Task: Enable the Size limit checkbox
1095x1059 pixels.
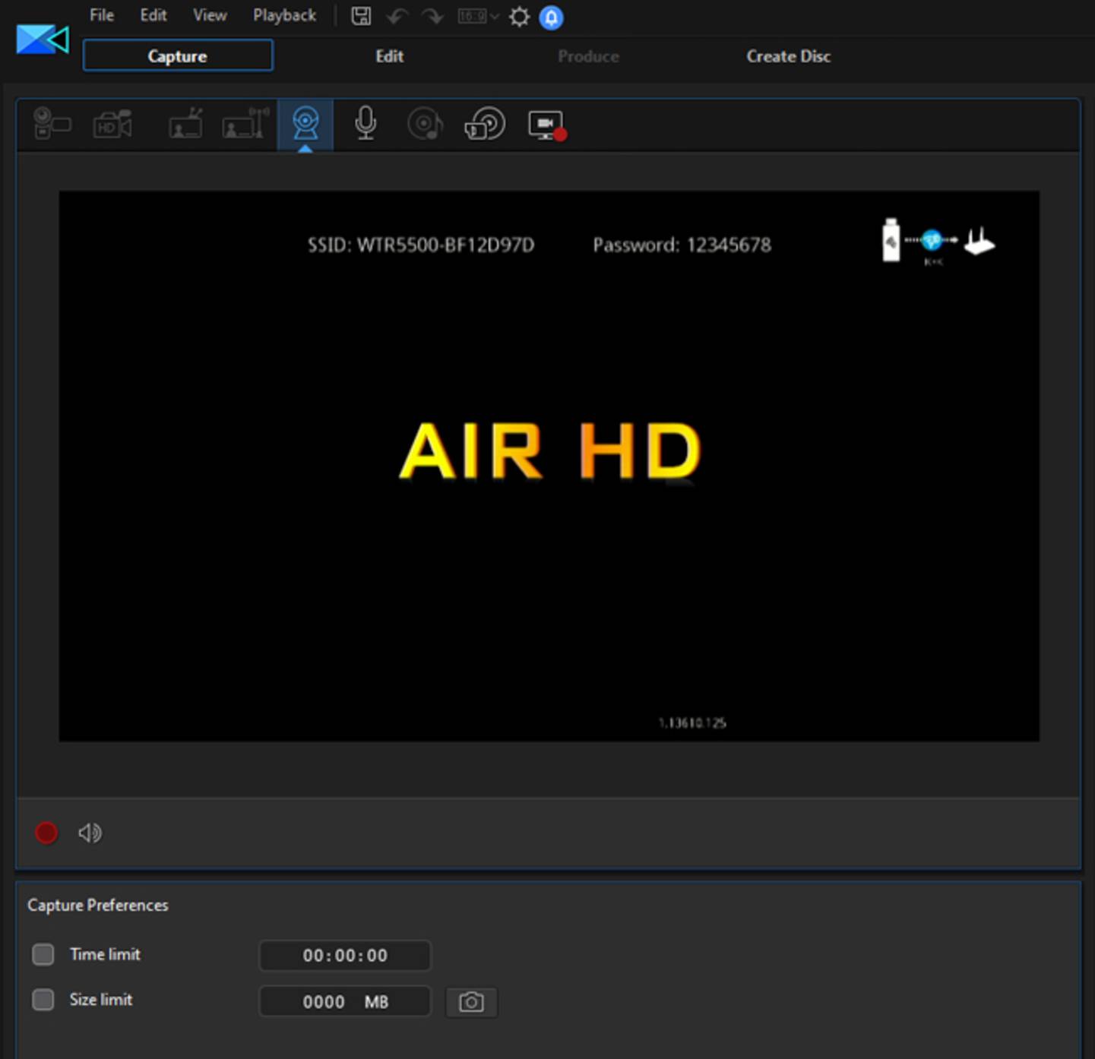Action: (43, 1000)
